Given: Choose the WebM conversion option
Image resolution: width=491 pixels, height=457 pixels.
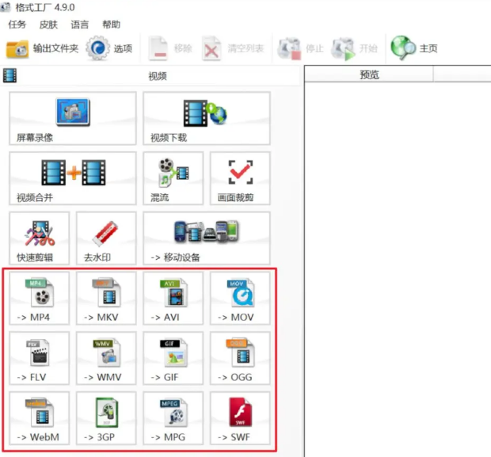Looking at the screenshot, I should [40, 418].
